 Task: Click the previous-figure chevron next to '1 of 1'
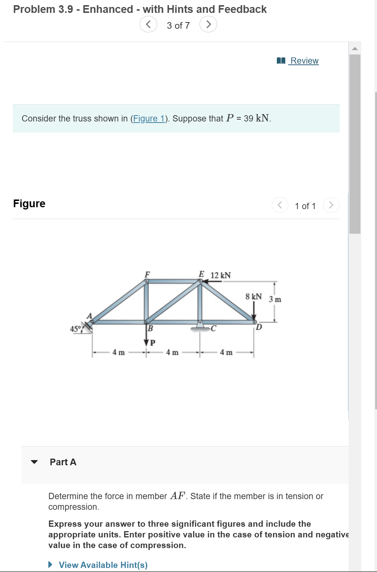pos(280,205)
